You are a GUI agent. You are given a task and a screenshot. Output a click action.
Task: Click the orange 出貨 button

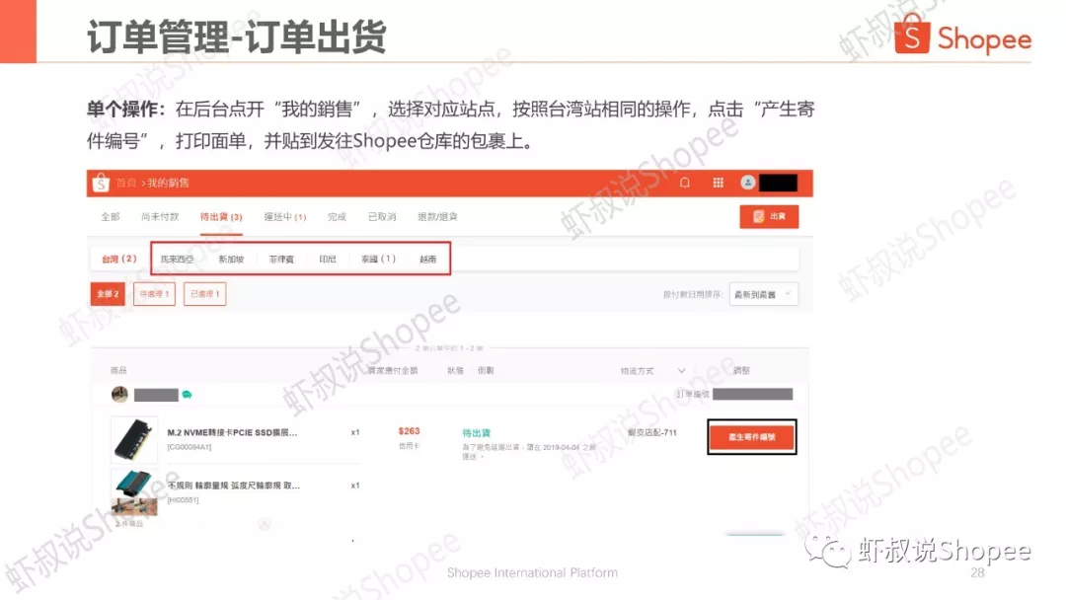coord(769,217)
